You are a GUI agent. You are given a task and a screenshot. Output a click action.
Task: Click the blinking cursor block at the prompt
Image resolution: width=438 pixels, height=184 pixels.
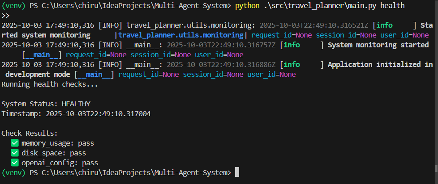(x=237, y=172)
